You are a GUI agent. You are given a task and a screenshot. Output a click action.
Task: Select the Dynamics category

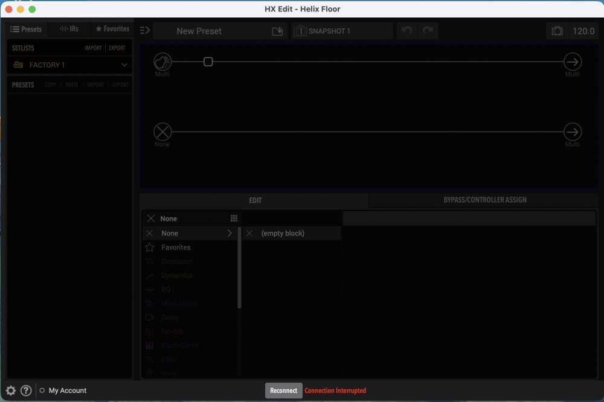tap(190, 275)
